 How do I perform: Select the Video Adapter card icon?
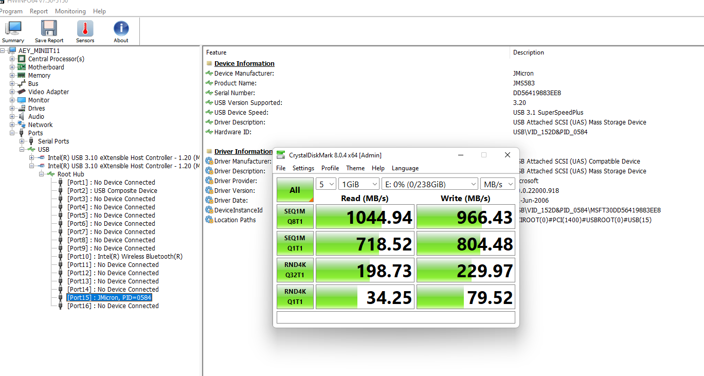coord(22,92)
